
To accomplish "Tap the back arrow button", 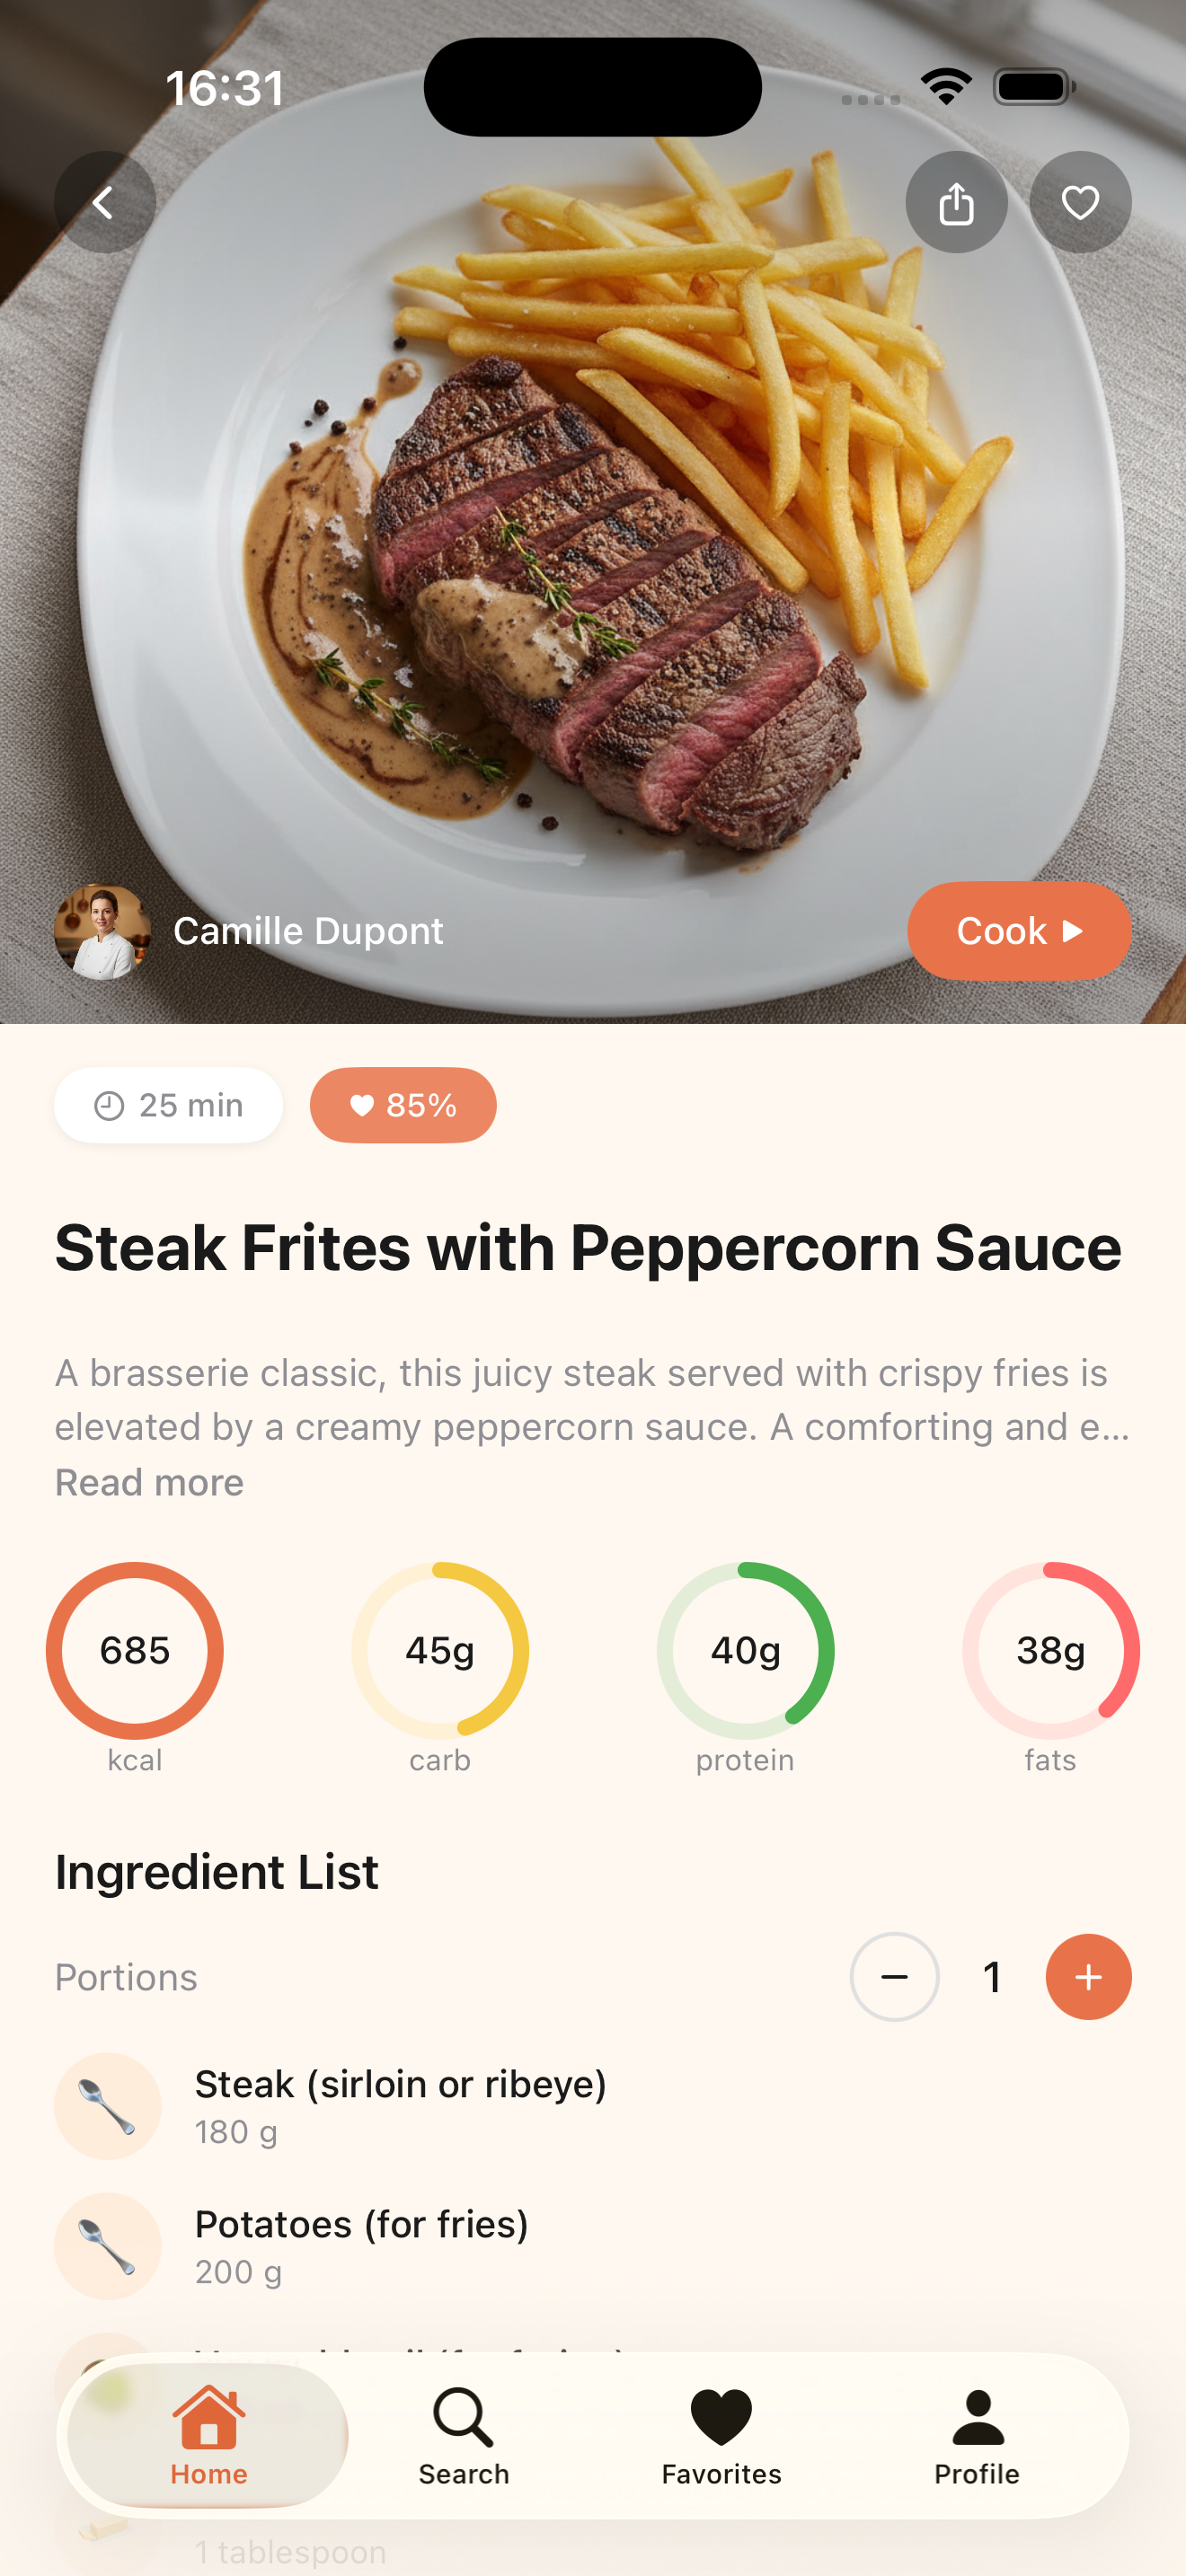I will pos(104,203).
